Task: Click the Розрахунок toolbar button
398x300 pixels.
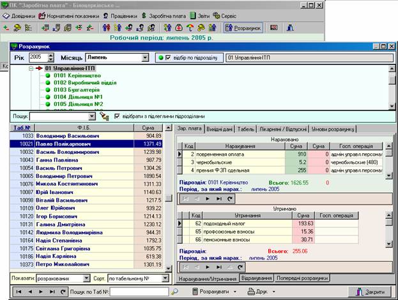Action: (243, 28)
